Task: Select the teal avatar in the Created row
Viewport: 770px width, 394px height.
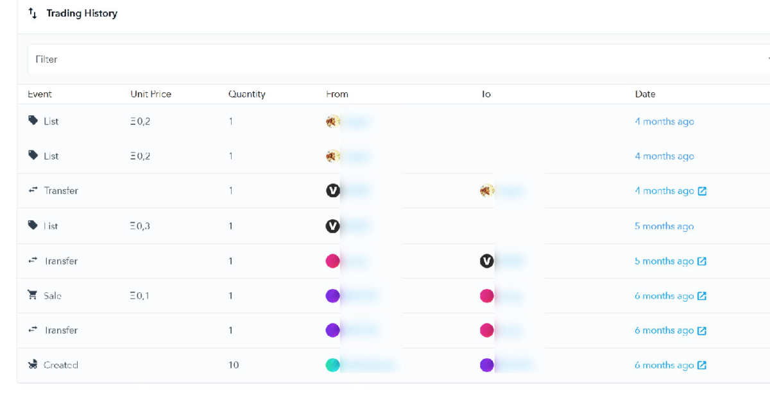Action: pyautogui.click(x=332, y=365)
